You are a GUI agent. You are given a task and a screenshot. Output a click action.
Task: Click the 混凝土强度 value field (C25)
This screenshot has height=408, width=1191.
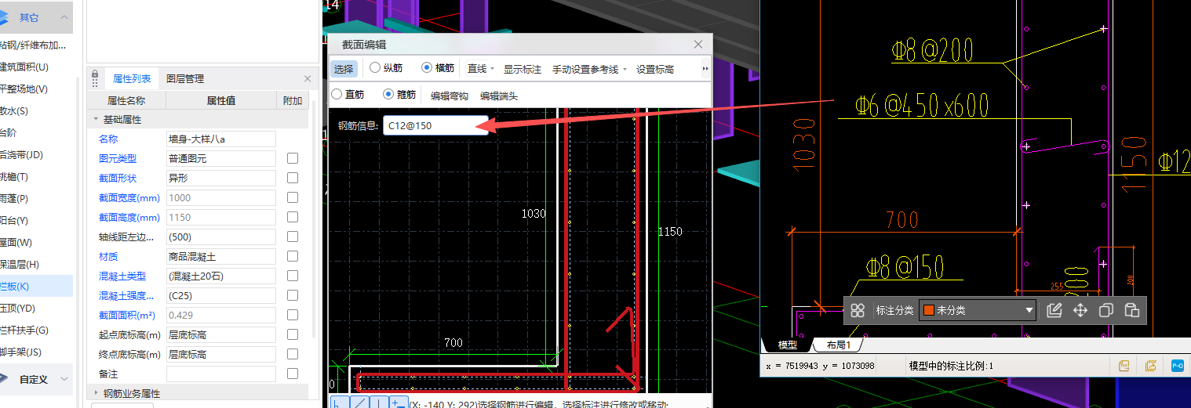click(x=221, y=295)
